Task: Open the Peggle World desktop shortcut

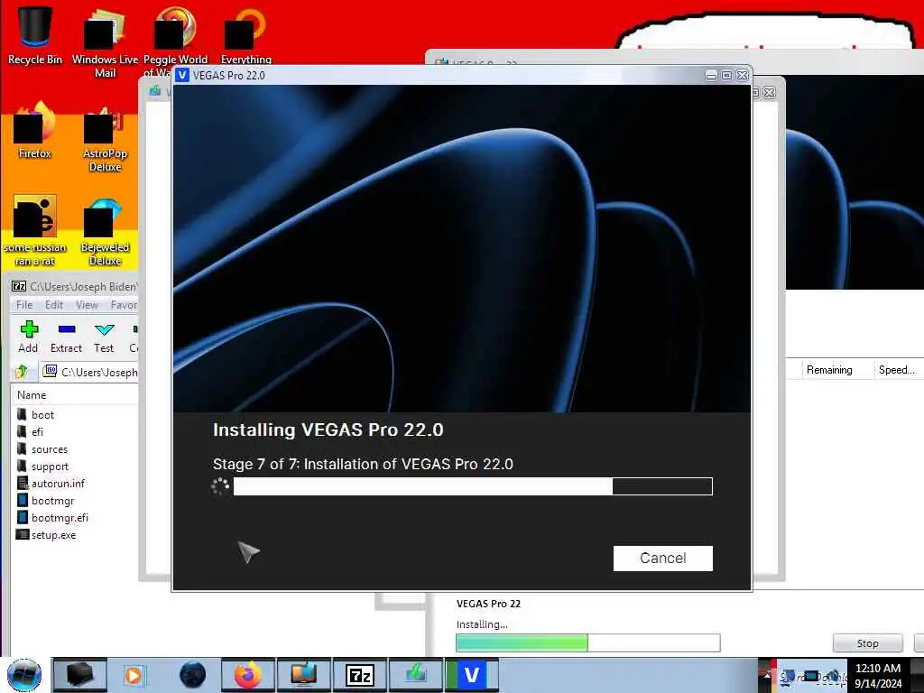Action: click(x=175, y=42)
